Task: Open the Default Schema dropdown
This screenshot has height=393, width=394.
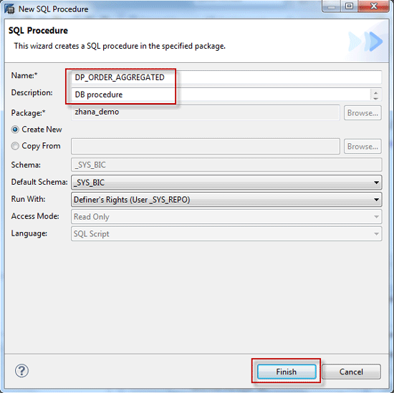Action: [x=226, y=183]
